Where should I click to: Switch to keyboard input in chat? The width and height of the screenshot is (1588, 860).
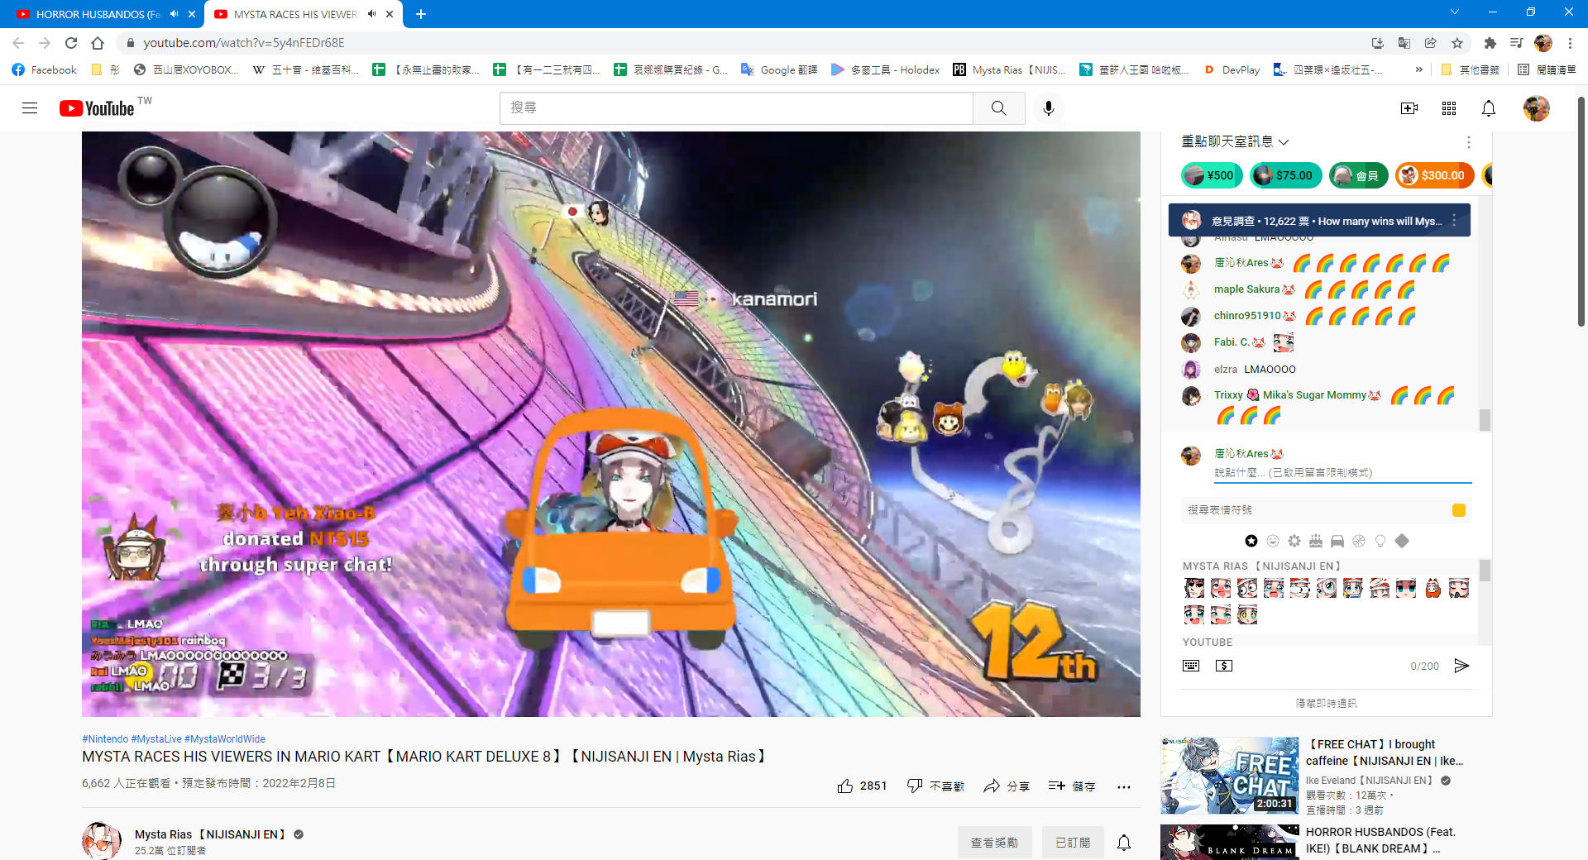[x=1191, y=666]
